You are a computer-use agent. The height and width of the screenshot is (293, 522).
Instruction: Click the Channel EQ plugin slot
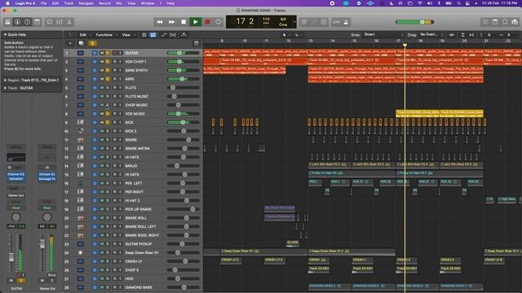[15, 174]
